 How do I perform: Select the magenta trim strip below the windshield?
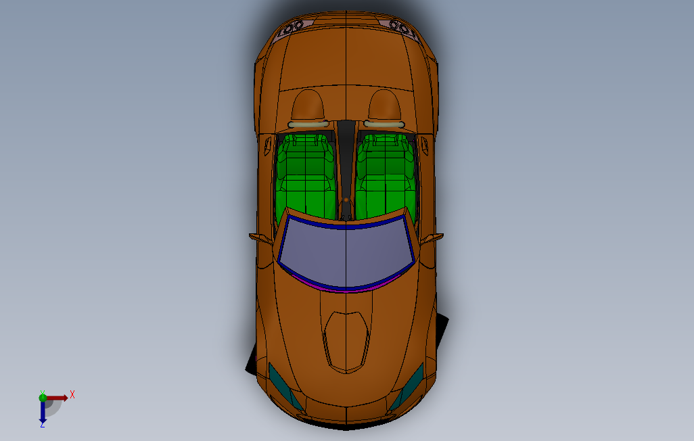(x=346, y=290)
